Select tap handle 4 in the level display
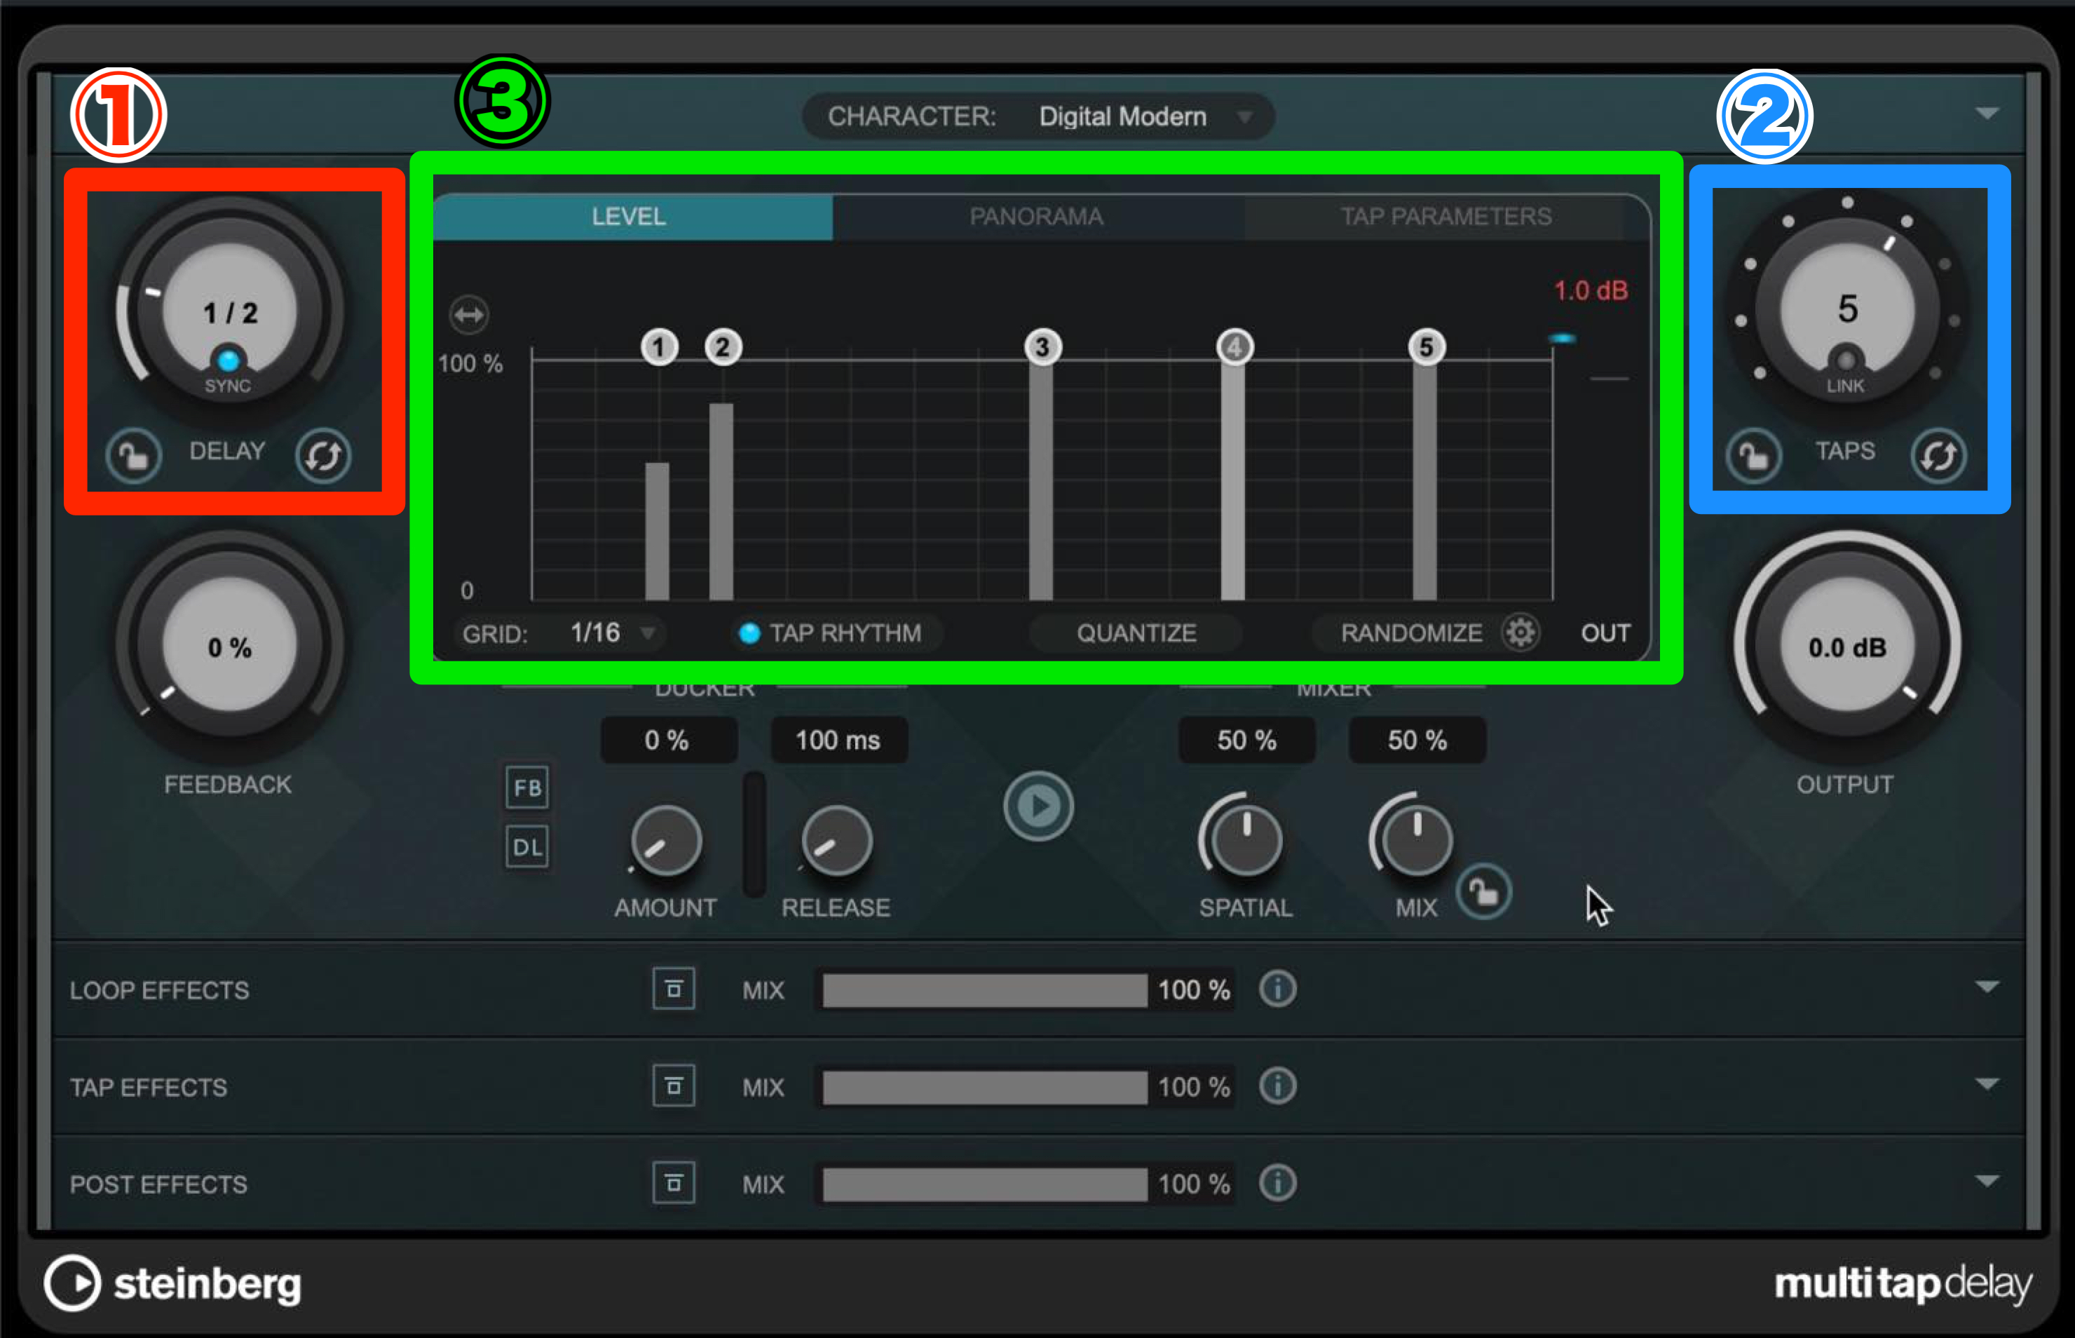 [x=1234, y=348]
